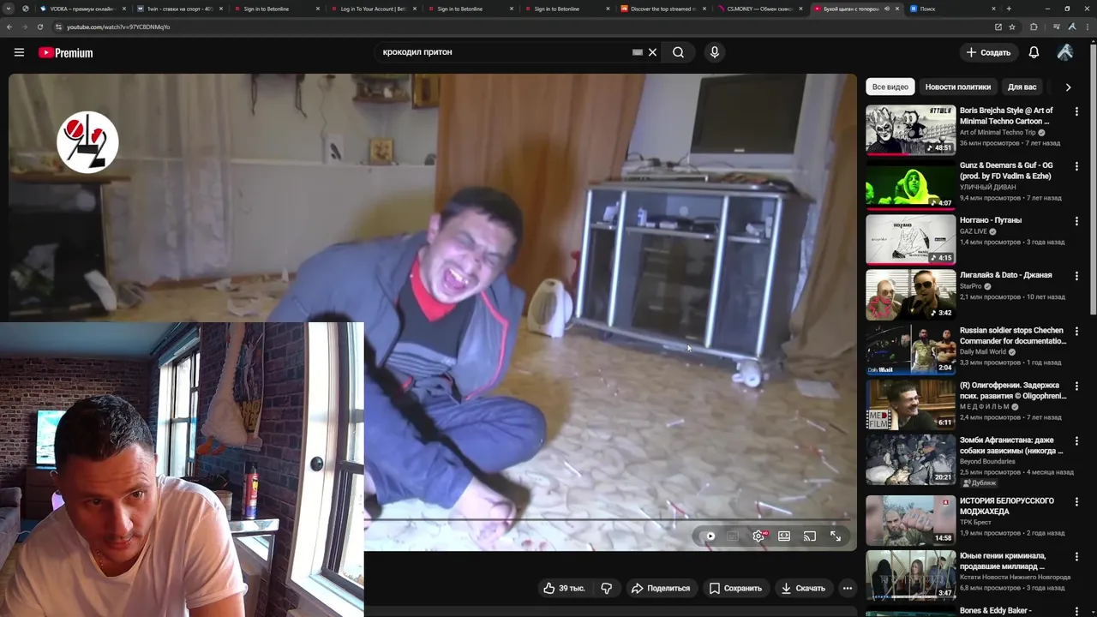Open the YouTube hamburger guide menu
1097x617 pixels.
pos(19,52)
